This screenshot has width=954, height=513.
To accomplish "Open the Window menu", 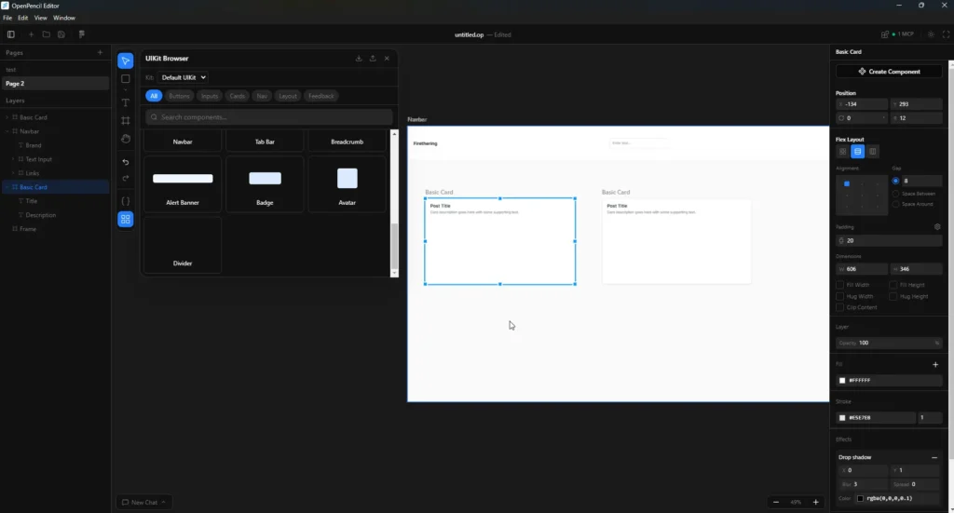I will (x=64, y=19).
